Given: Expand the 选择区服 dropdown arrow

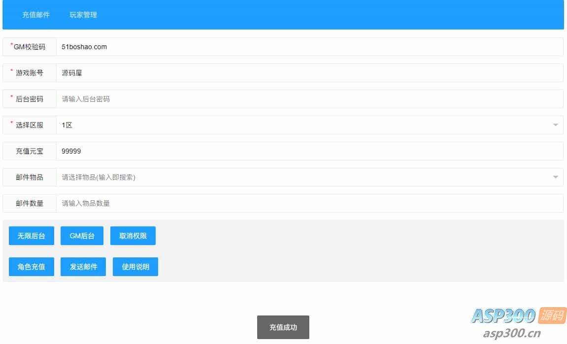Looking at the screenshot, I should click(556, 125).
